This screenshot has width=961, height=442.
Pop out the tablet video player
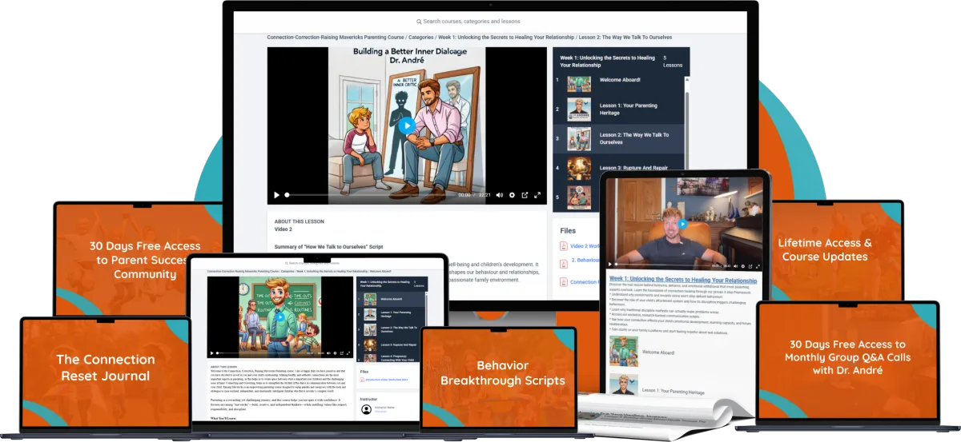coord(750,266)
